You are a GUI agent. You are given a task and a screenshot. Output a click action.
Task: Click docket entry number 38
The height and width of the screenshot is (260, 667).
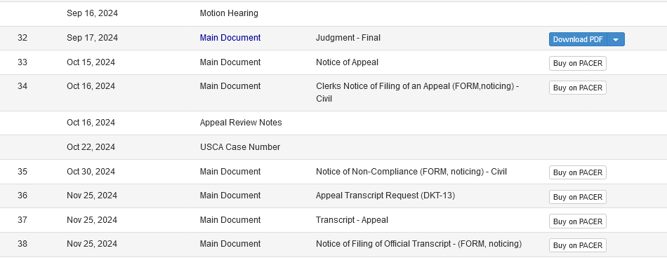coord(22,244)
